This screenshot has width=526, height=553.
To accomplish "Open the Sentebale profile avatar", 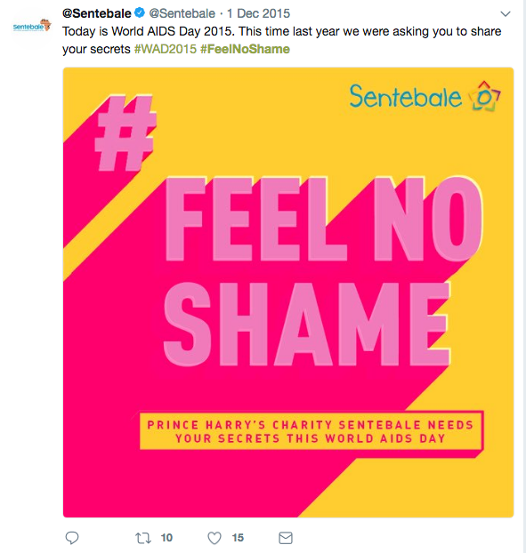I will pyautogui.click(x=32, y=26).
